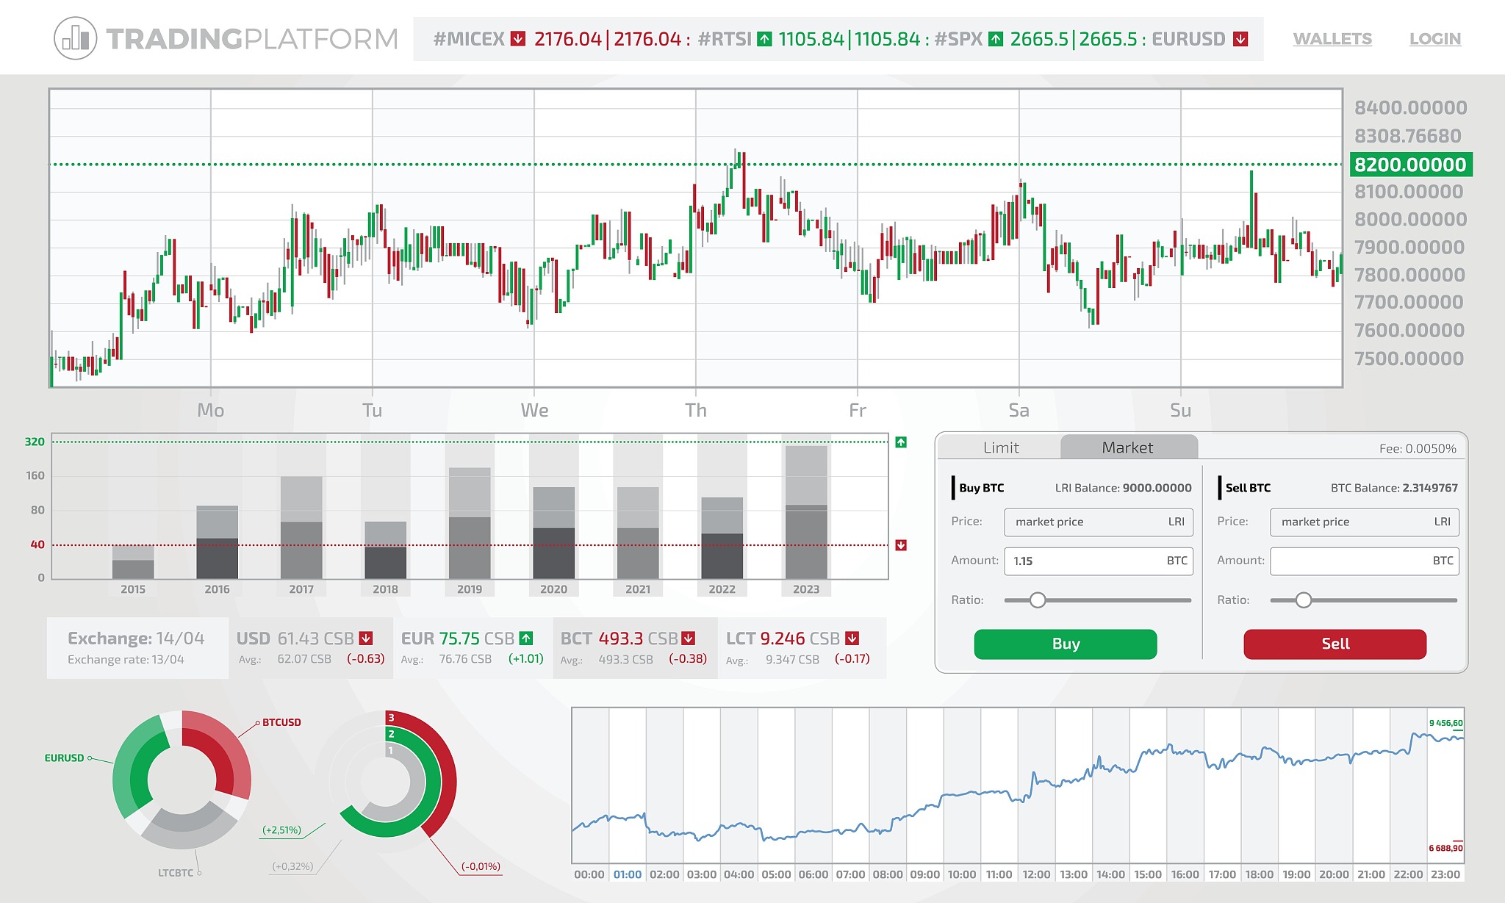The image size is (1505, 903).
Task: Open the WALLETS link
Action: [1332, 39]
